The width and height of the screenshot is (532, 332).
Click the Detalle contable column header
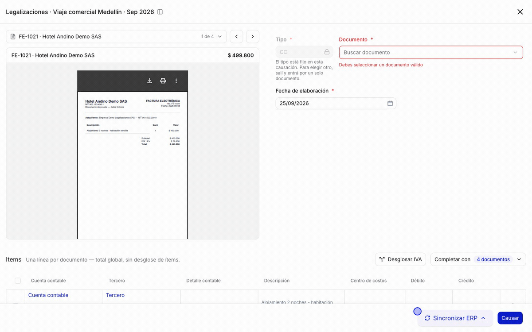(203, 281)
